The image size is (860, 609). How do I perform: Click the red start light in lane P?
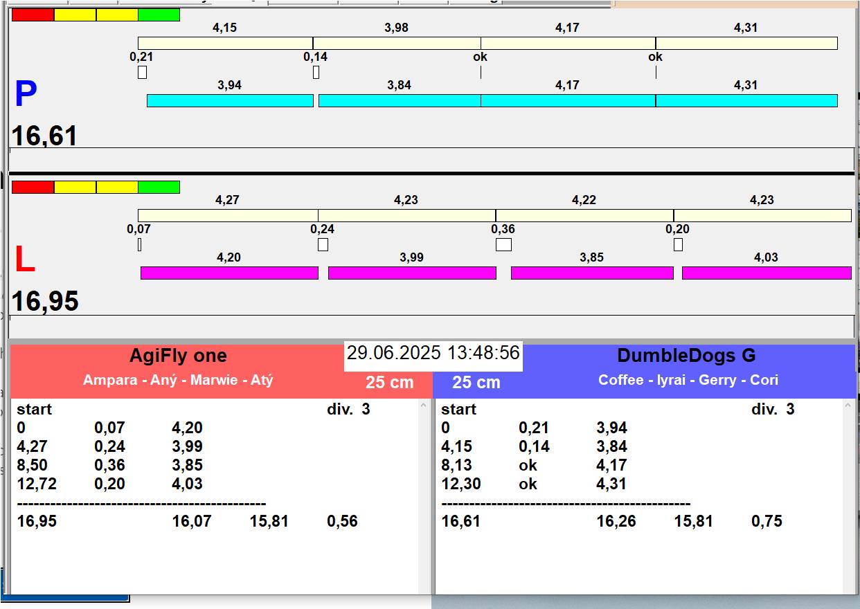(x=33, y=15)
